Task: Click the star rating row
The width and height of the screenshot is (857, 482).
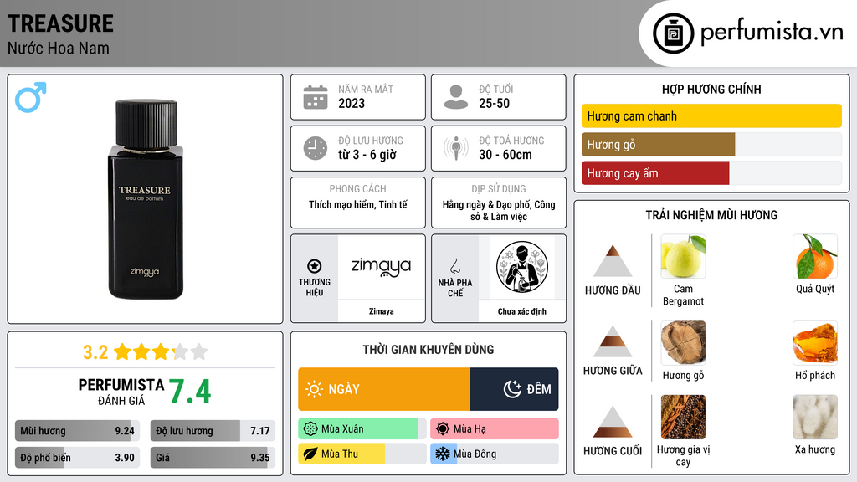Action: coord(160,351)
